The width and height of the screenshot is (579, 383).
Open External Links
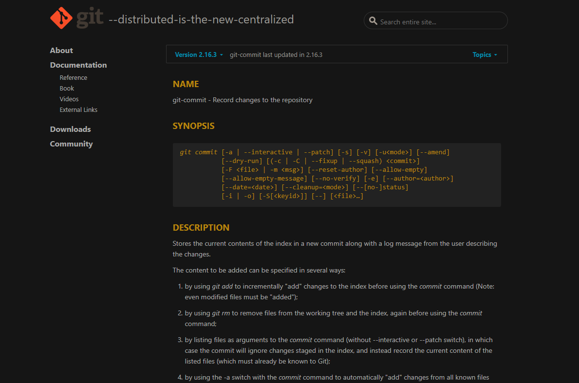point(78,109)
